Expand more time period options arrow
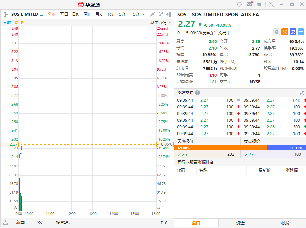This screenshot has width=306, height=228. point(144,14)
